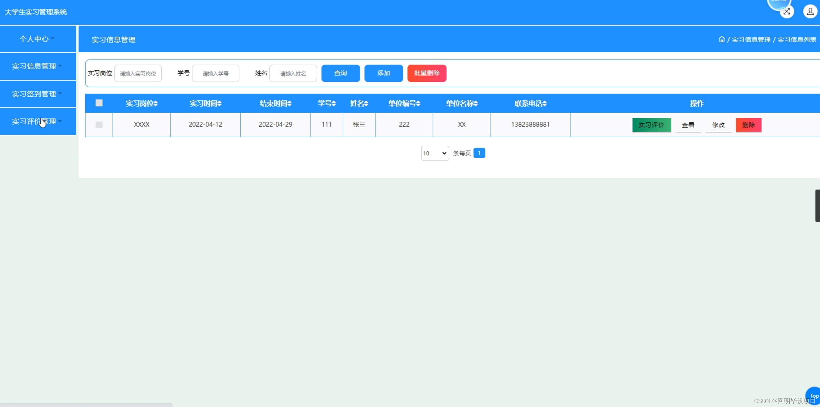This screenshot has height=407, width=820.
Task: Sort by 单位编号 column arrows
Action: point(418,104)
